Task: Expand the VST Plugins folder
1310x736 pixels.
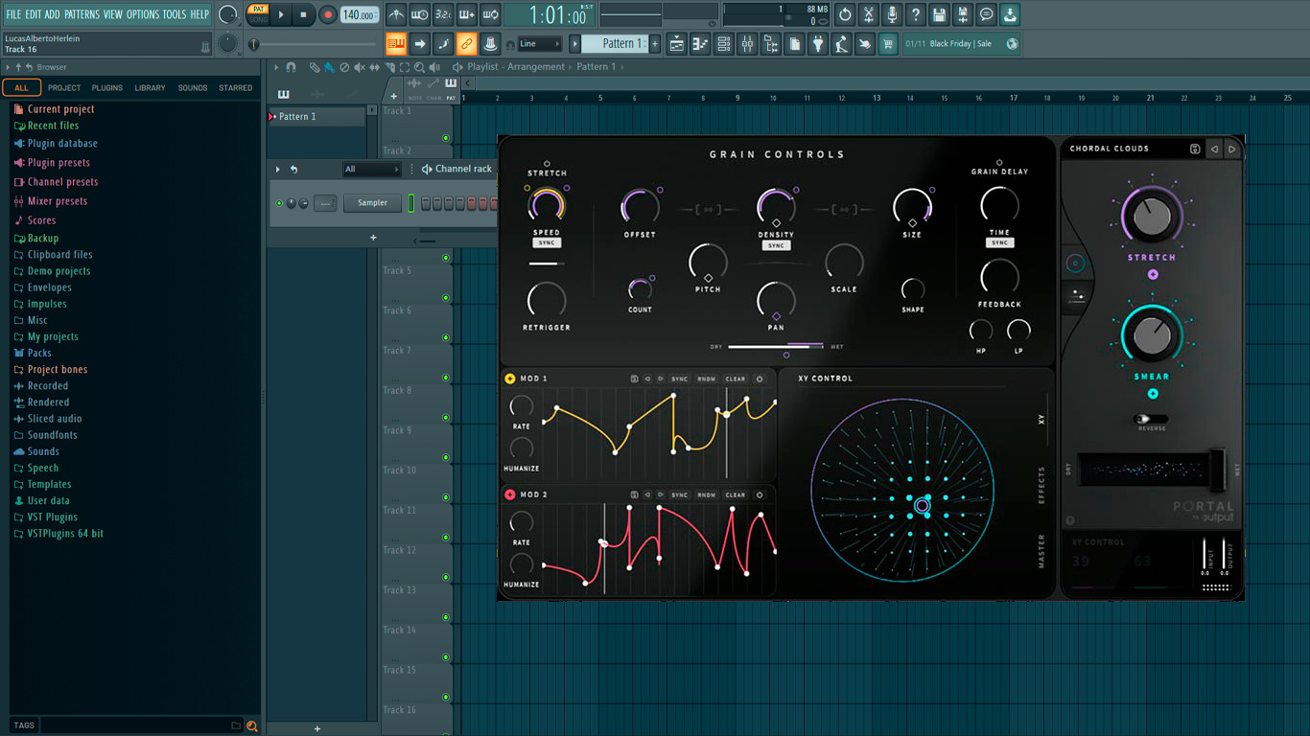Action: pos(53,517)
